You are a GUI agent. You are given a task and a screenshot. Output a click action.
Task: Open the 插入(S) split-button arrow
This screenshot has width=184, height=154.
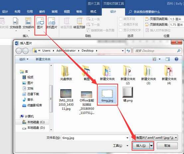pos(151,146)
